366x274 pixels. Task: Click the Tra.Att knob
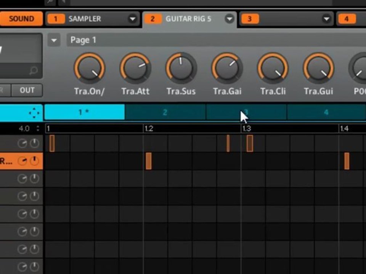click(135, 68)
